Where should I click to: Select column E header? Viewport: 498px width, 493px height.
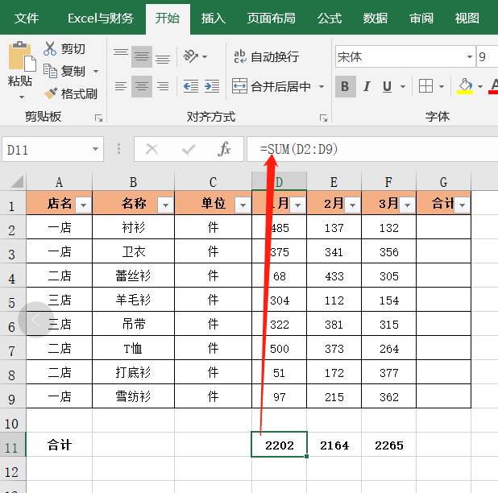pyautogui.click(x=334, y=182)
